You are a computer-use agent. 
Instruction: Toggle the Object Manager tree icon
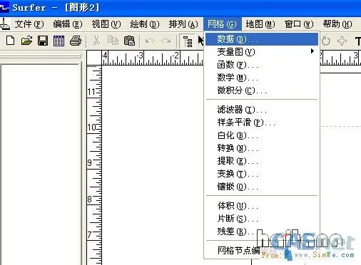(188, 41)
